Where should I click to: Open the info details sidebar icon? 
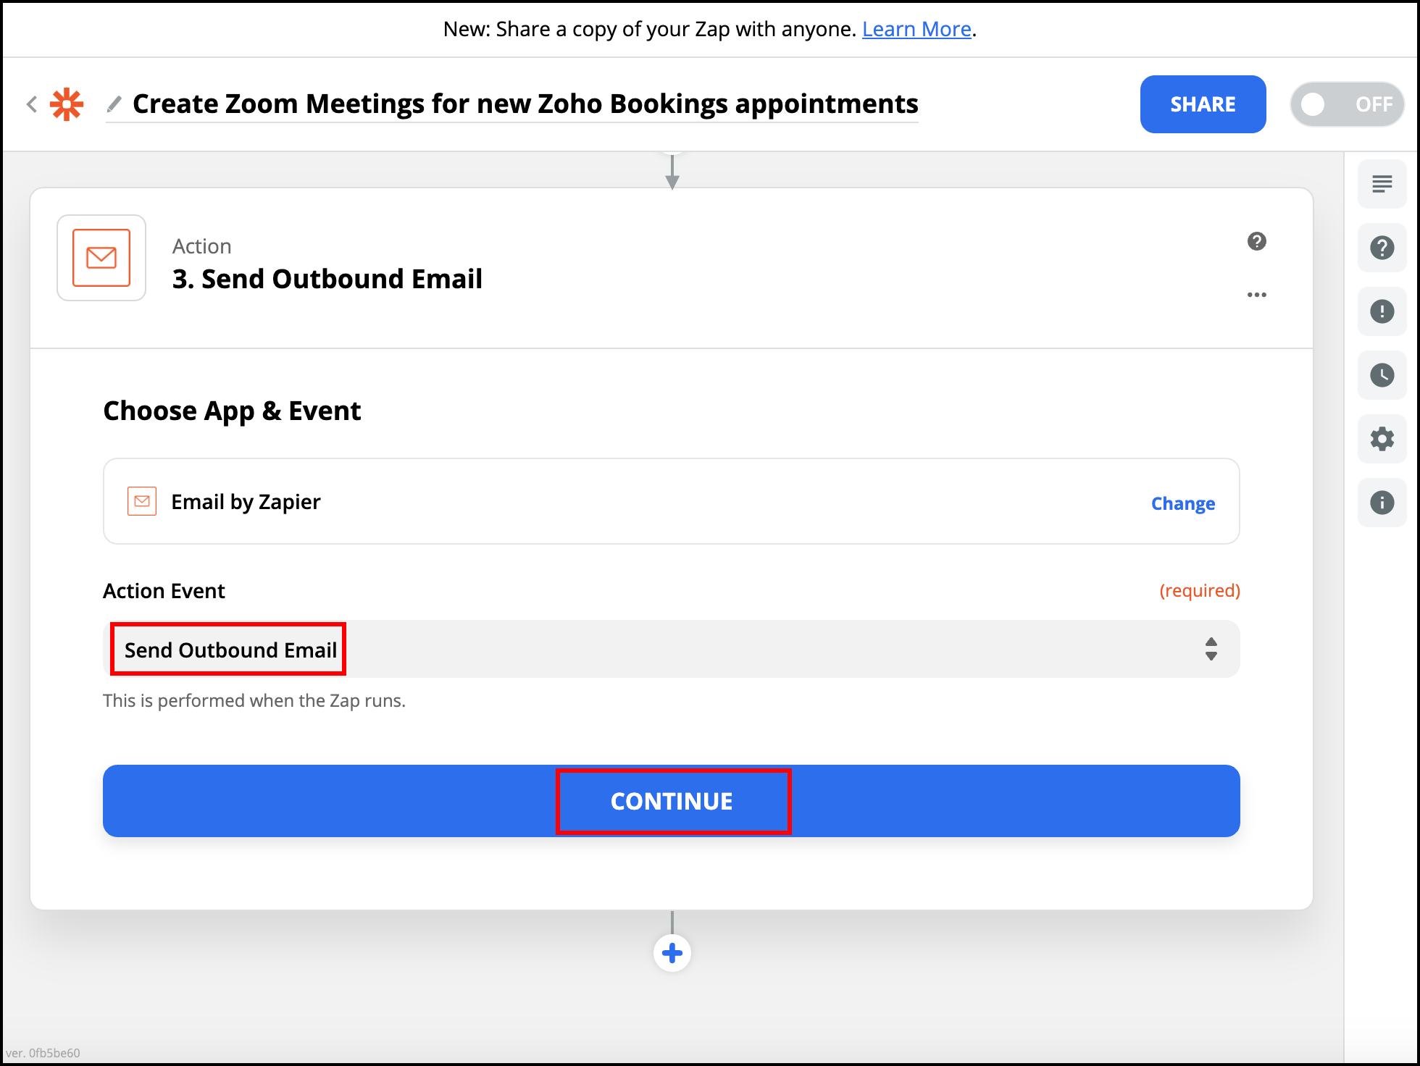point(1382,503)
